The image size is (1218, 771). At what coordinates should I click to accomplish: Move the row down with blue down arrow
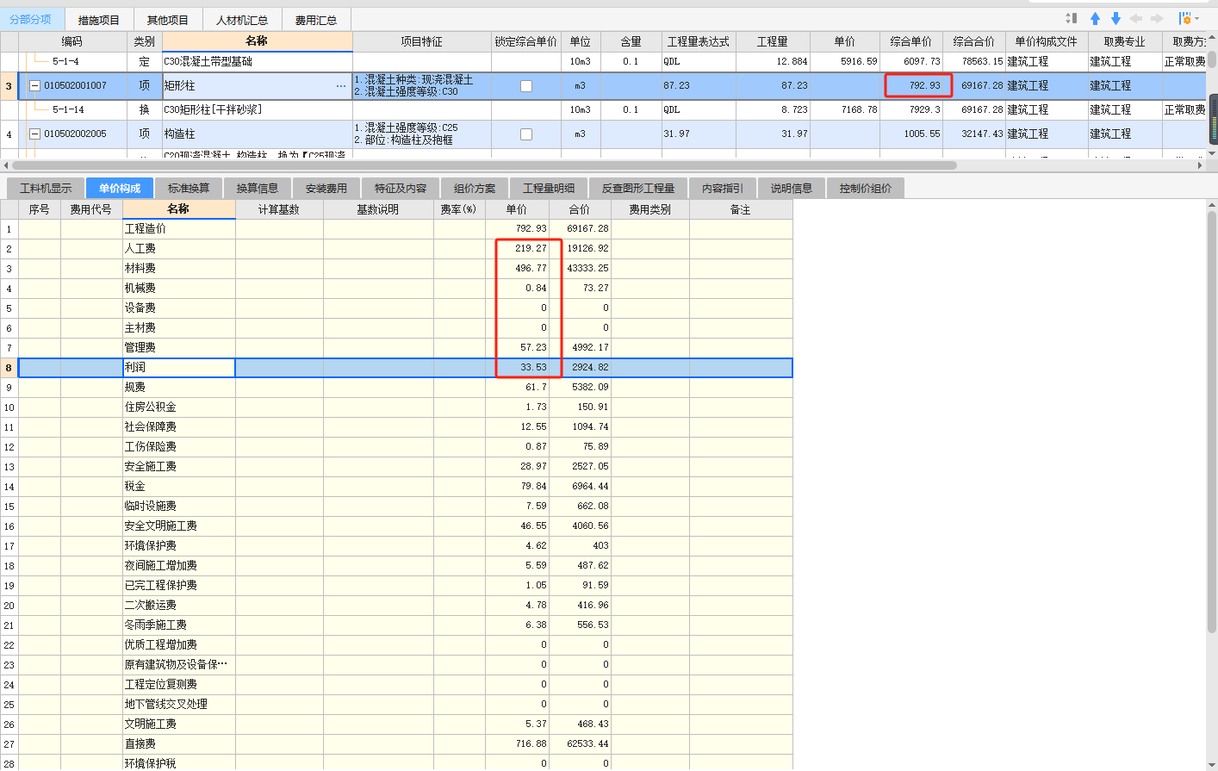point(1115,18)
